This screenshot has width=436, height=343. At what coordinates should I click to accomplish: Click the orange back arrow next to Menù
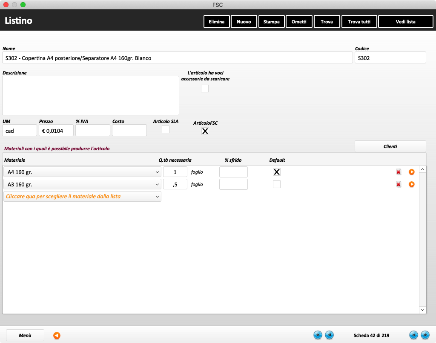click(57, 335)
